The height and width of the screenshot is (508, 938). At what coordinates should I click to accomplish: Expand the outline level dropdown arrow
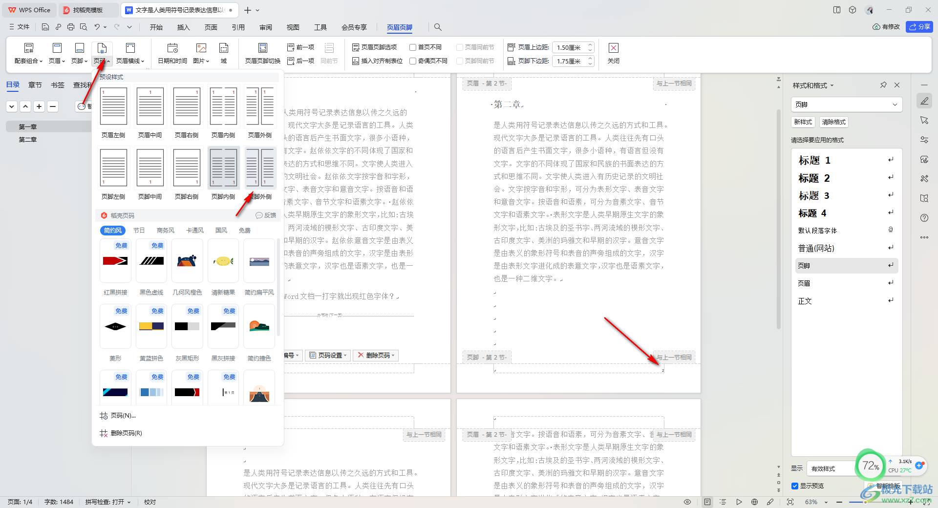coord(12,106)
